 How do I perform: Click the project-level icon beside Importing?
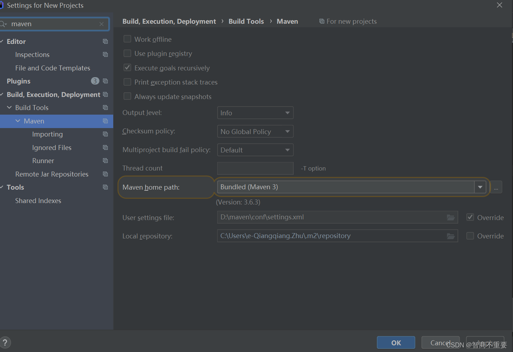(105, 134)
